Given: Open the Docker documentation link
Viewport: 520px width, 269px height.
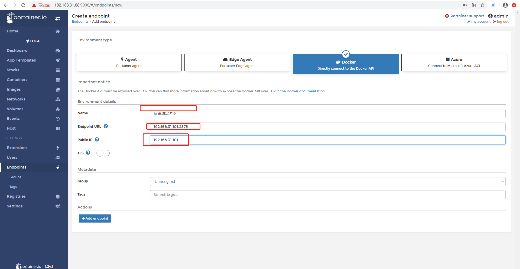Looking at the screenshot, I should pyautogui.click(x=301, y=91).
